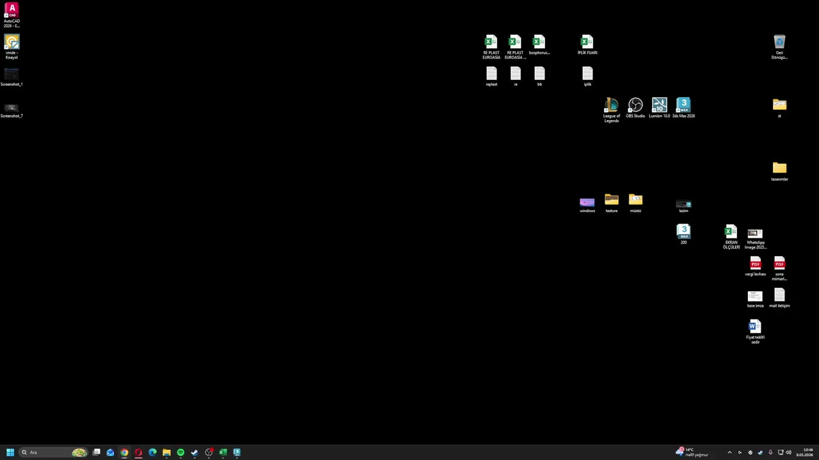Open Task View from the taskbar
The width and height of the screenshot is (819, 460).
(x=96, y=452)
